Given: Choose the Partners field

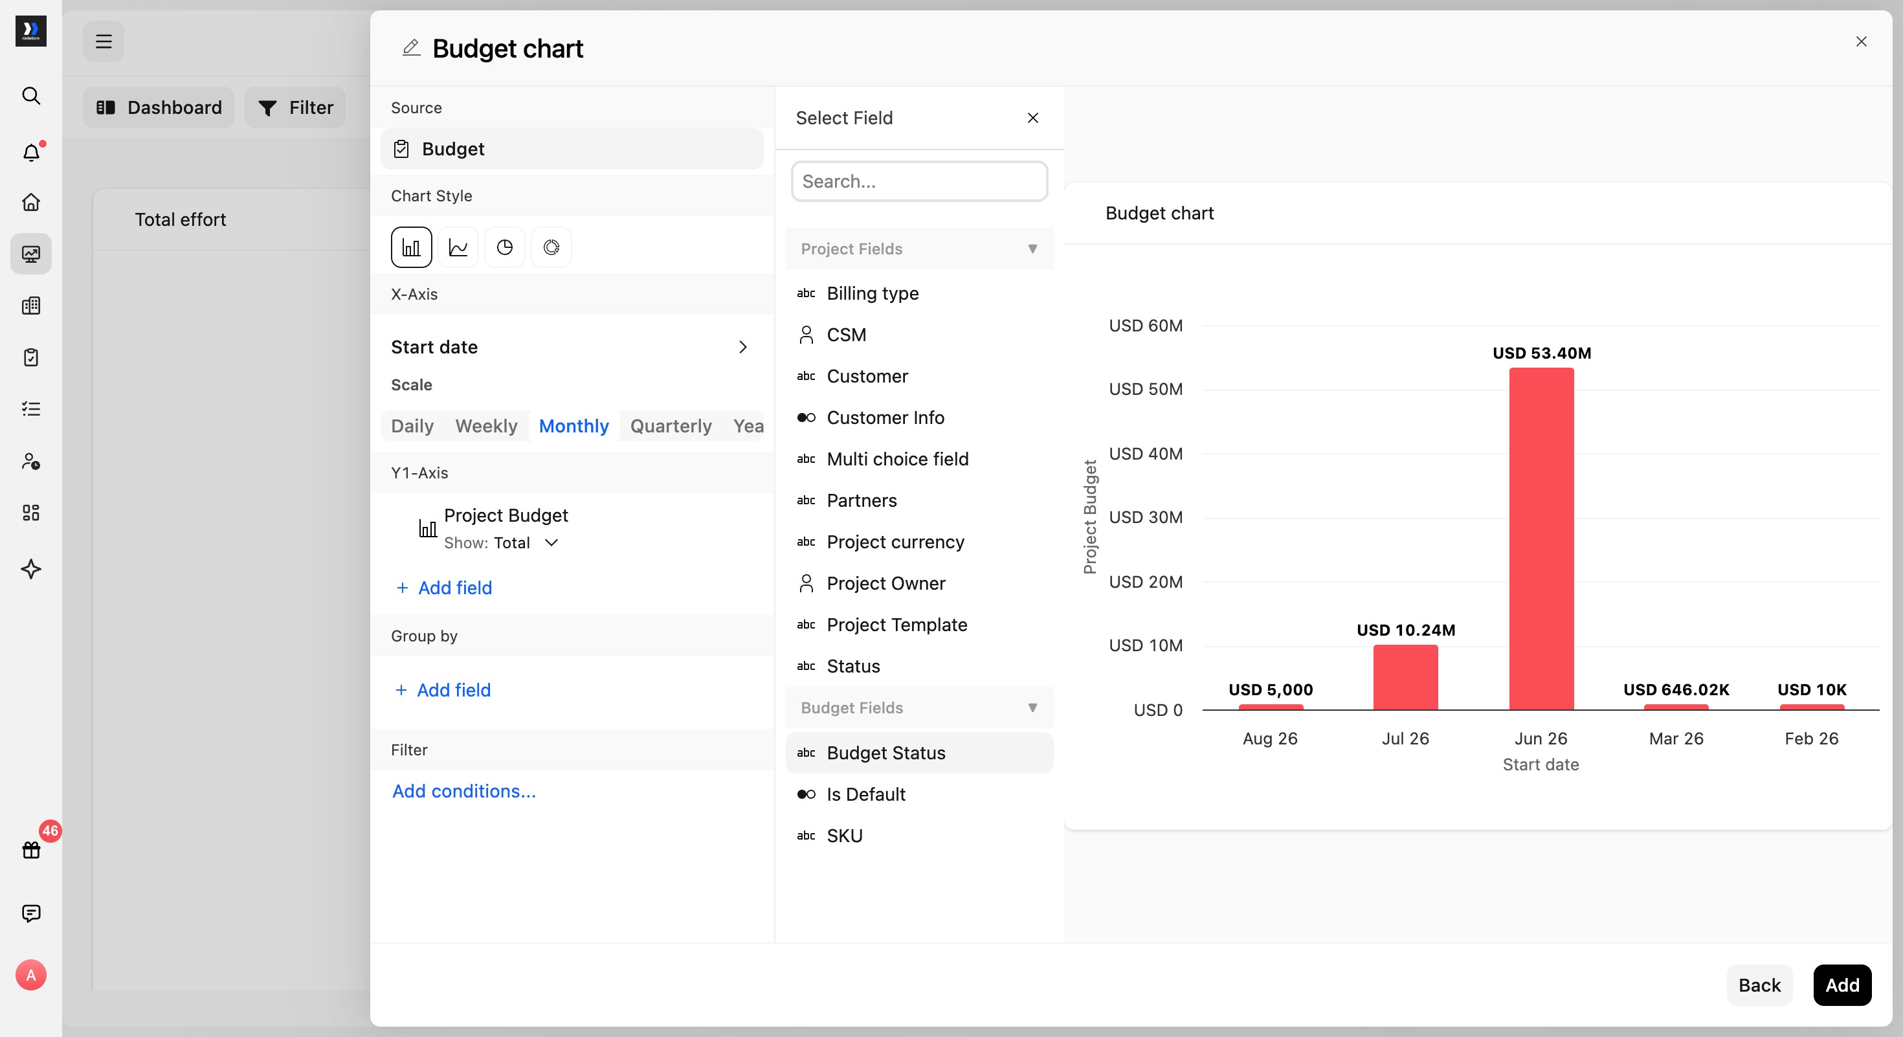Looking at the screenshot, I should pos(920,500).
